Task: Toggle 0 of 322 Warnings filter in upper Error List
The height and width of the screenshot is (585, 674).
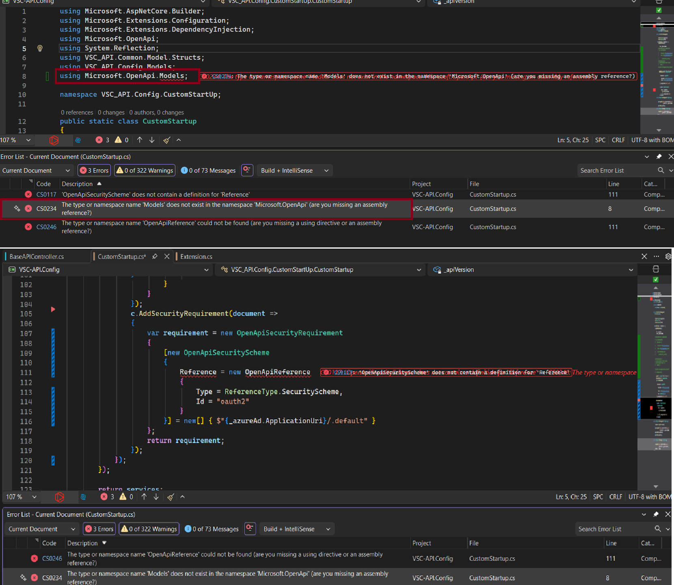Action: (x=145, y=170)
